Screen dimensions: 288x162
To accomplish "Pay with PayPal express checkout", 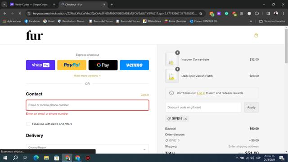I will [x=72, y=65].
